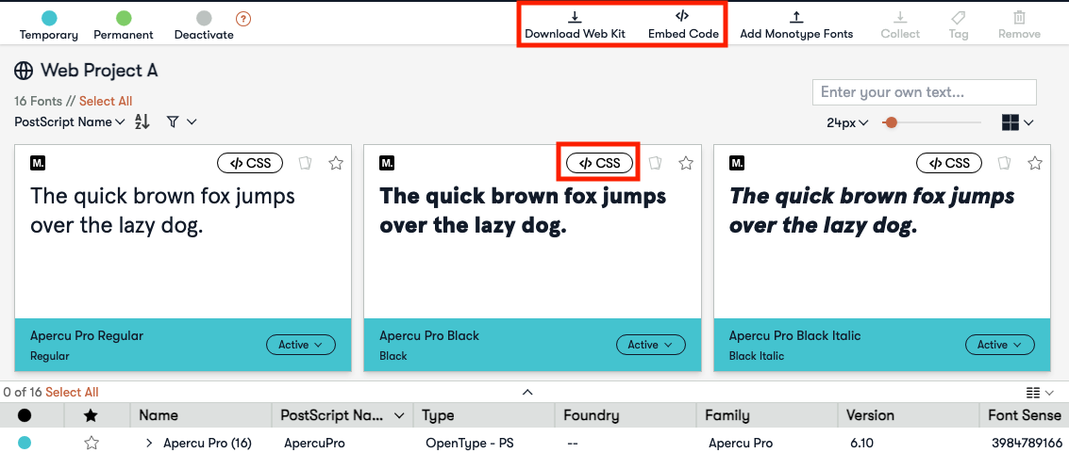Click the help question mark icon
The width and height of the screenshot is (1069, 453).
tap(243, 18)
